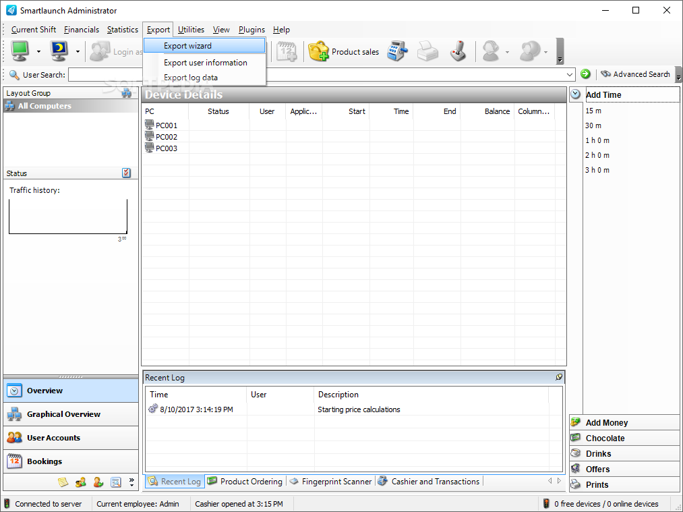This screenshot has width=683, height=512.
Task: Expand the Offers section
Action: click(x=624, y=470)
